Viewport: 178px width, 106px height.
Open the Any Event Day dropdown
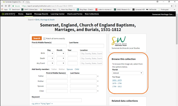tap(51, 63)
